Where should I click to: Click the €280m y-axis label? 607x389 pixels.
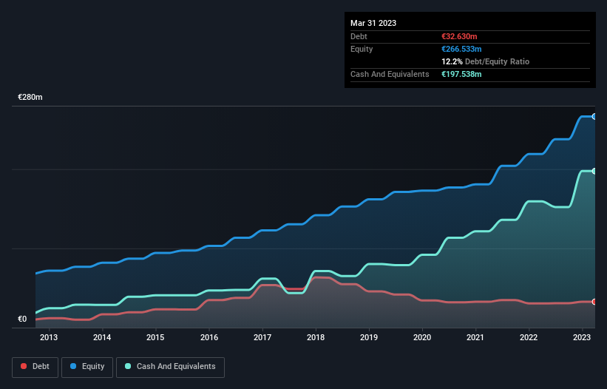click(x=30, y=97)
